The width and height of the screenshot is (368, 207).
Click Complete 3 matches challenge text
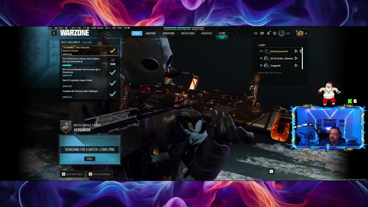point(70,51)
